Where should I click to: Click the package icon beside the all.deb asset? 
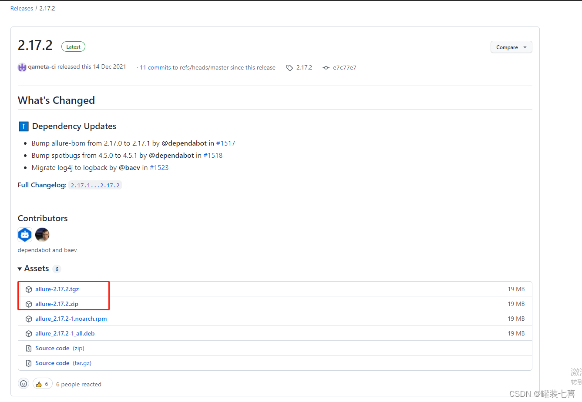29,334
